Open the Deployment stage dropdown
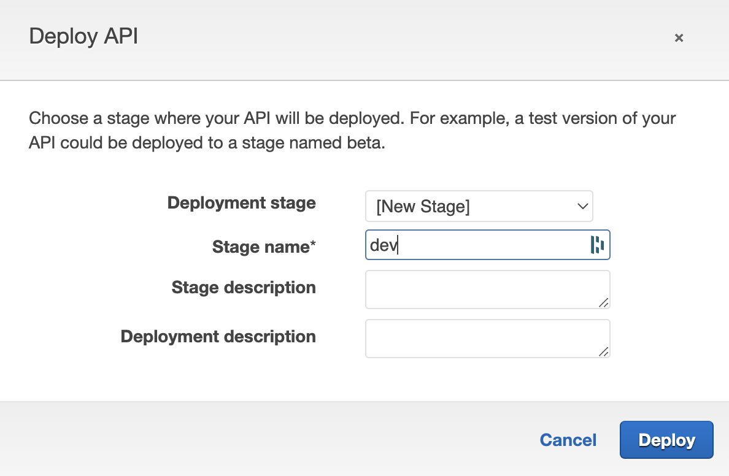Image resolution: width=729 pixels, height=476 pixels. click(x=479, y=206)
